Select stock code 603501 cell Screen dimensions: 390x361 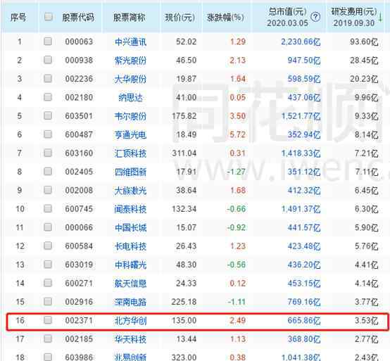coord(79,116)
